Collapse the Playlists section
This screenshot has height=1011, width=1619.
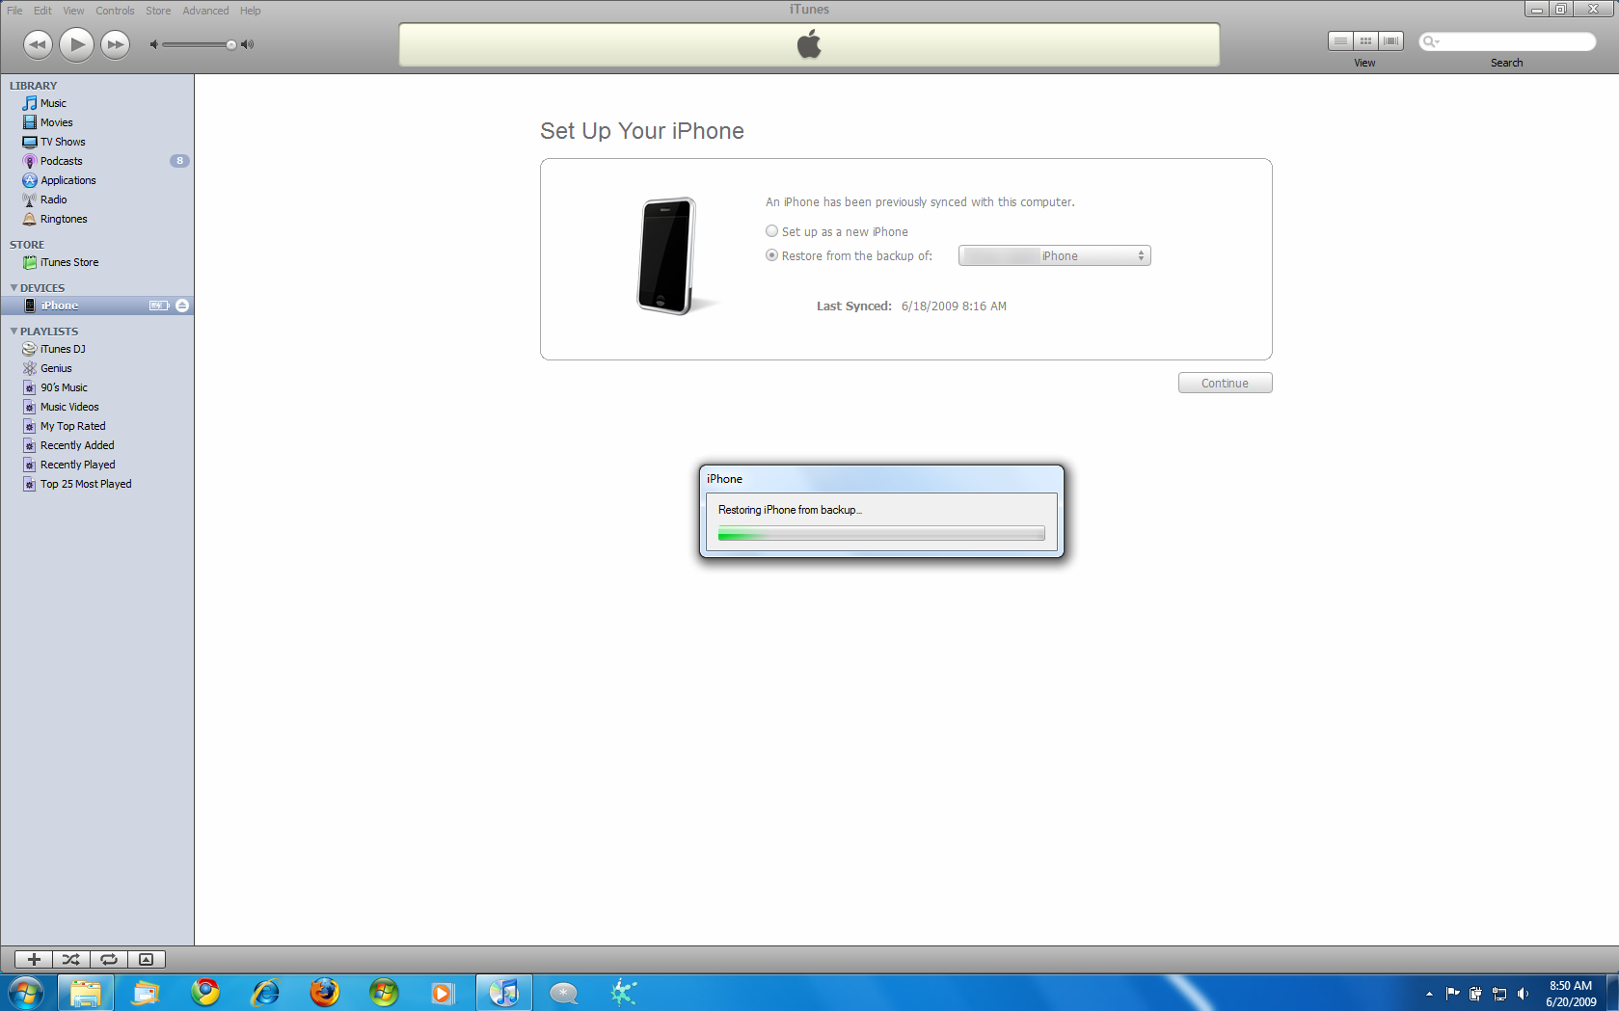pyautogui.click(x=13, y=332)
